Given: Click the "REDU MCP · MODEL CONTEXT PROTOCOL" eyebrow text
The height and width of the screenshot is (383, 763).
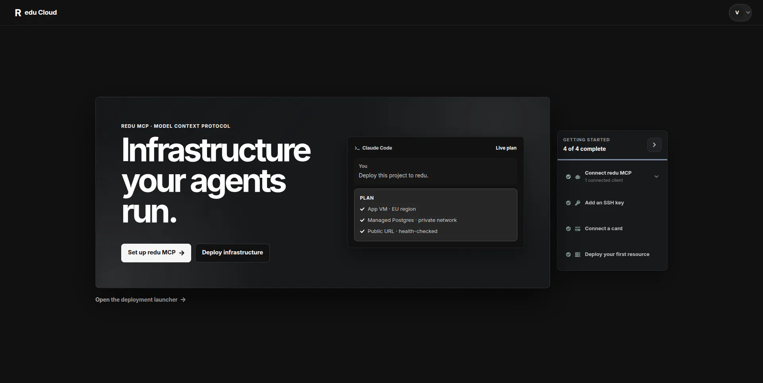Looking at the screenshot, I should pyautogui.click(x=176, y=126).
